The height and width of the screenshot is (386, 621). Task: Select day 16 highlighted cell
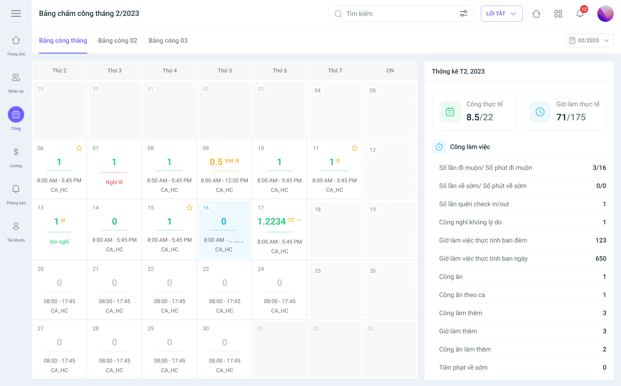pos(225,230)
